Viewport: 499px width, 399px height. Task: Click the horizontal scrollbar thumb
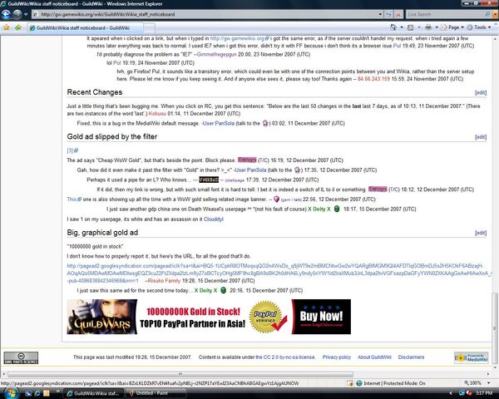click(x=180, y=374)
